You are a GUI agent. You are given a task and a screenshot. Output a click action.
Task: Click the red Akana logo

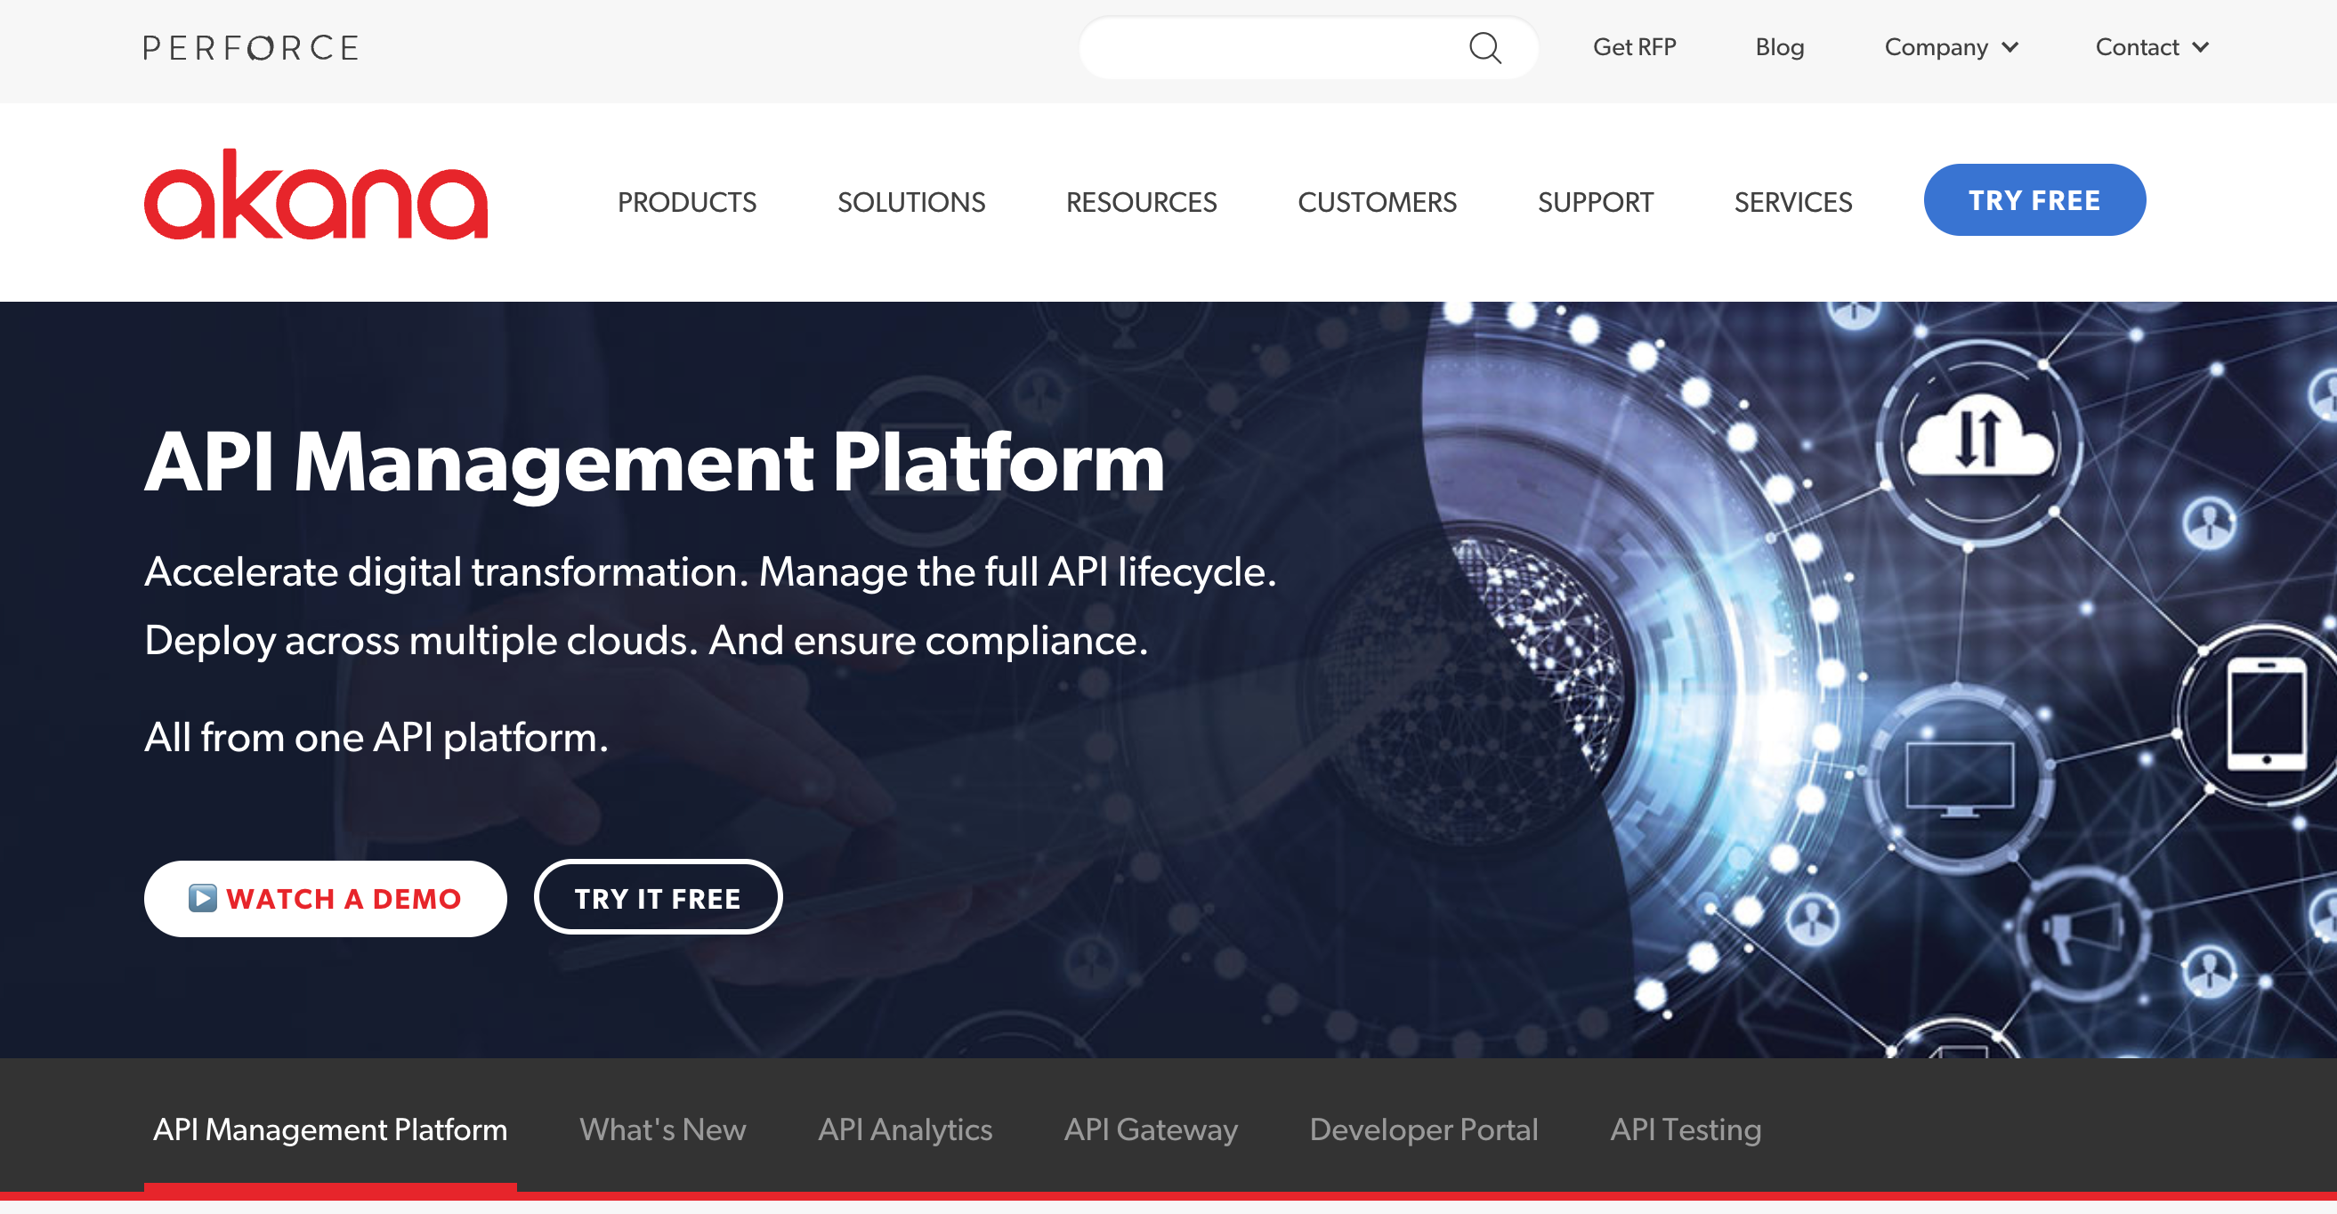click(316, 194)
